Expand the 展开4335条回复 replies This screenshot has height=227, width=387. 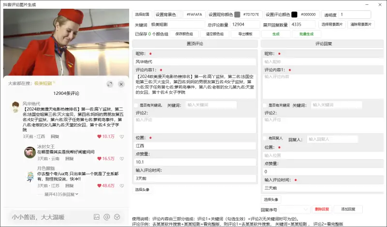[x=60, y=194]
